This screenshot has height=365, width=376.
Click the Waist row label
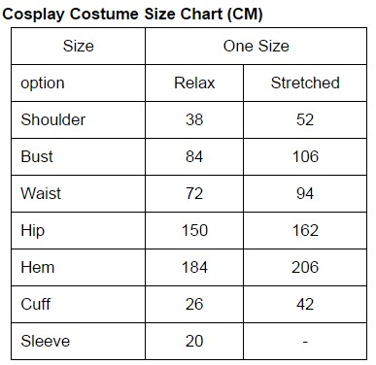[x=41, y=193]
